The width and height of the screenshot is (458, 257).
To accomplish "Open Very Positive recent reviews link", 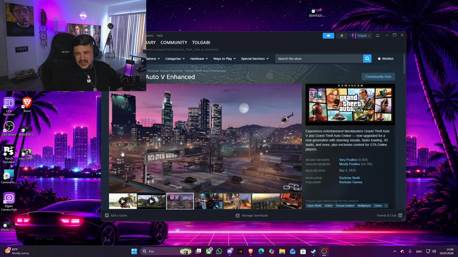I will tap(348, 160).
